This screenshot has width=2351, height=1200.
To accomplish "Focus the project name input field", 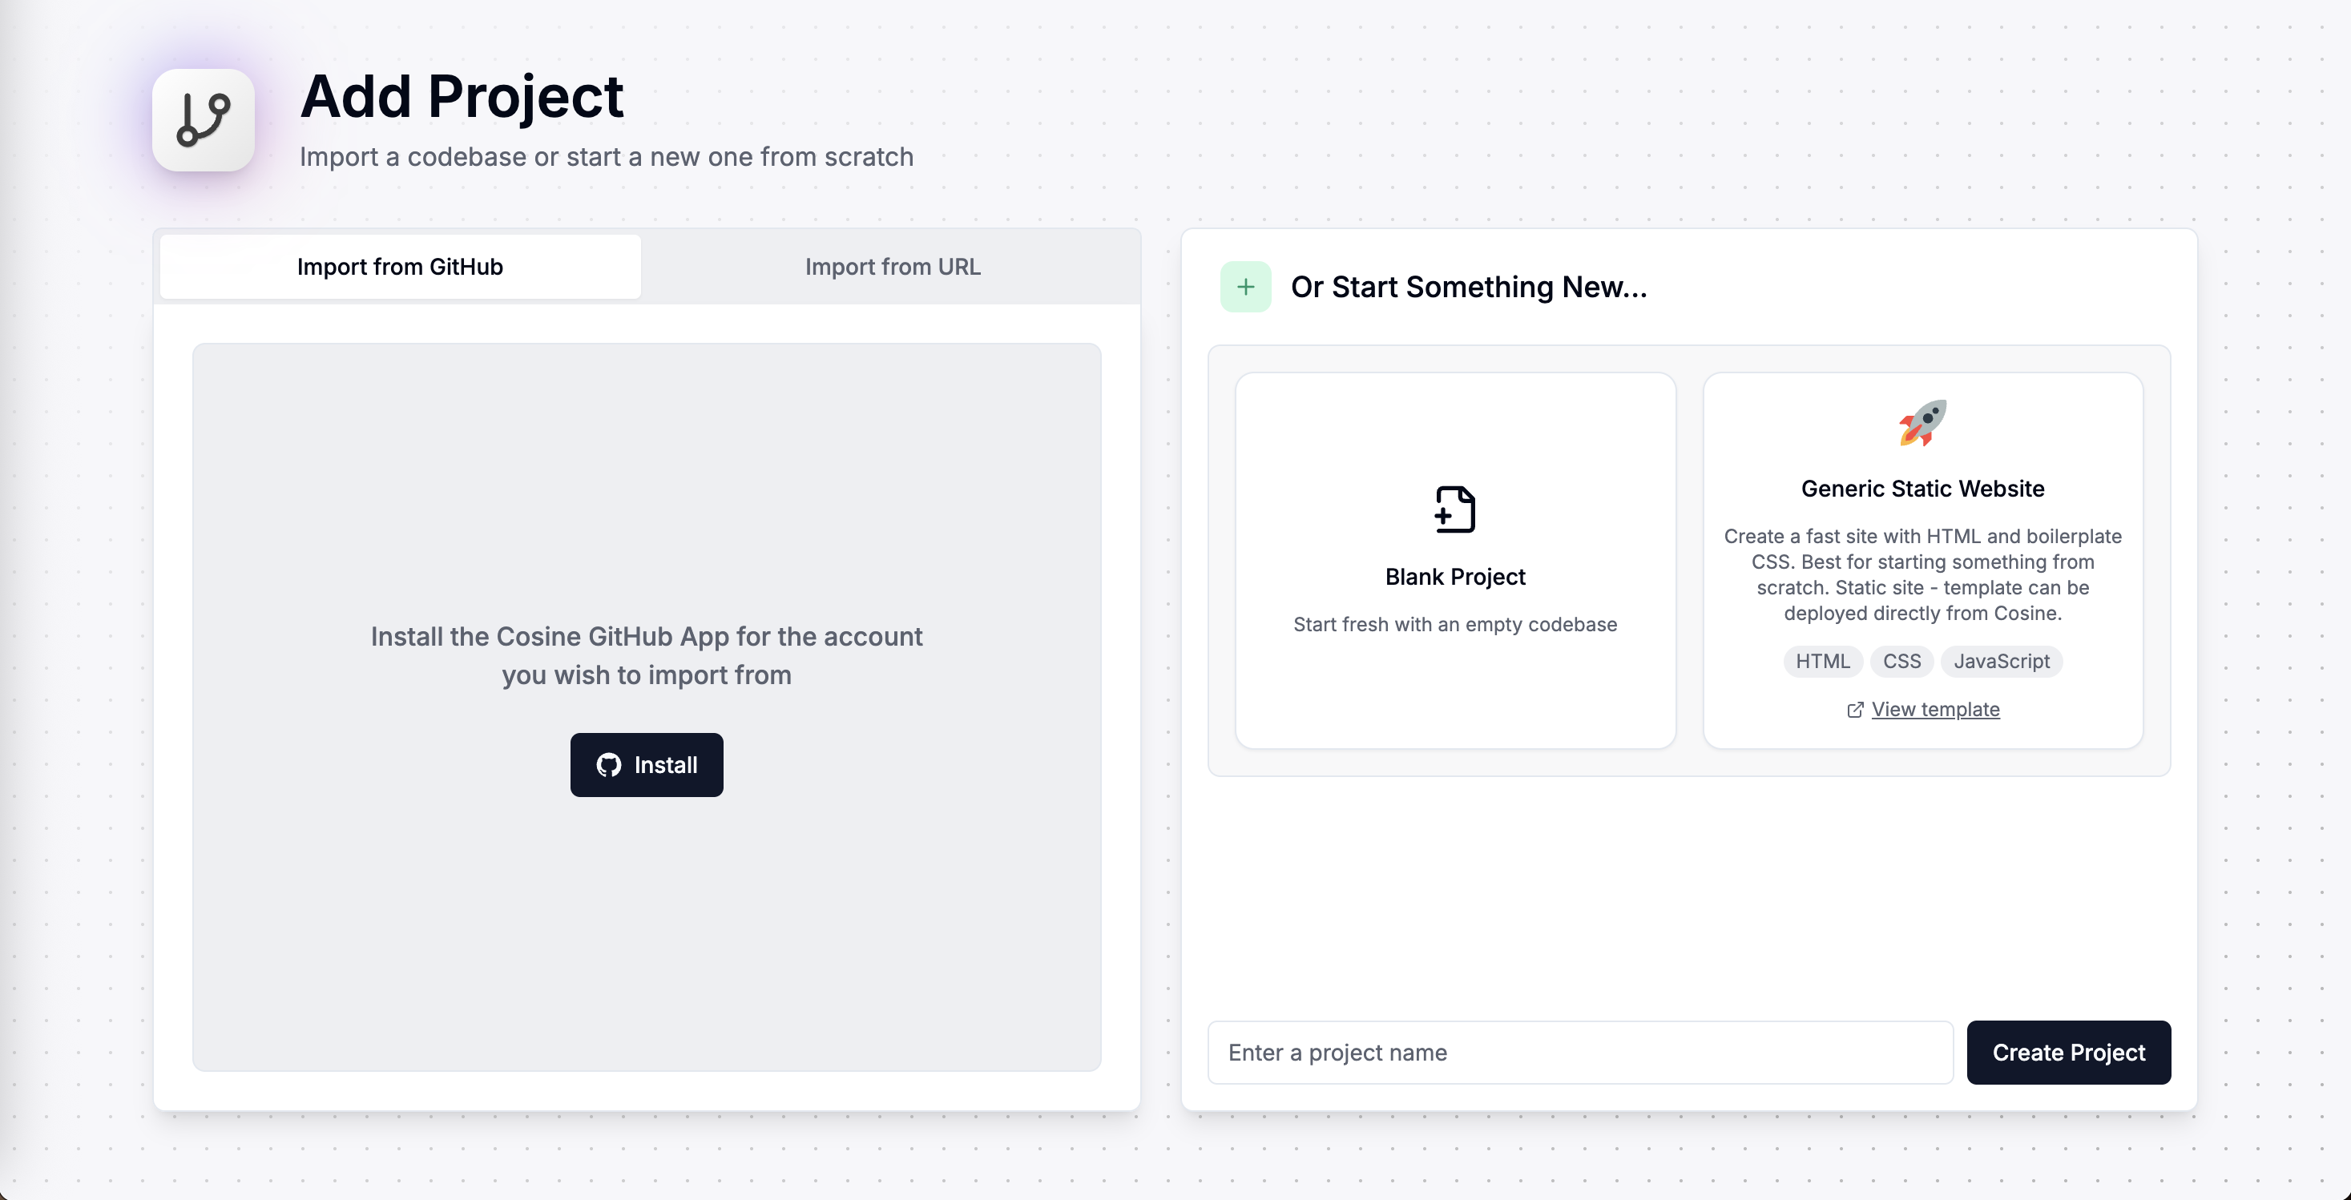I will 1579,1052.
